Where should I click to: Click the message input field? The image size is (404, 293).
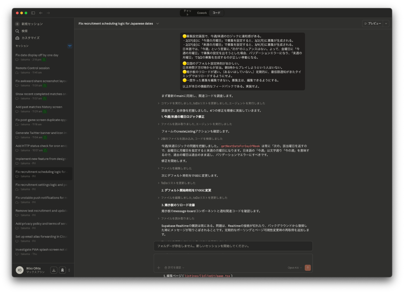point(233,260)
